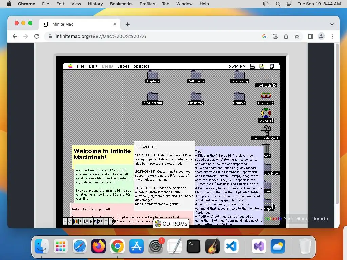The width and height of the screenshot is (347, 260).
Task: Click the Tips heading in the purple note
Action: click(x=198, y=151)
